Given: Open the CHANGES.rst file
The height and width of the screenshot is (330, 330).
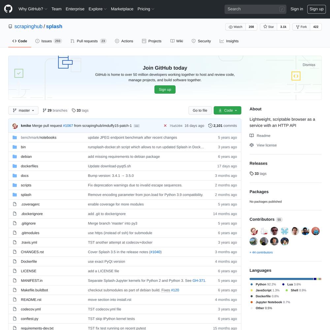Looking at the screenshot, I should (32, 252).
